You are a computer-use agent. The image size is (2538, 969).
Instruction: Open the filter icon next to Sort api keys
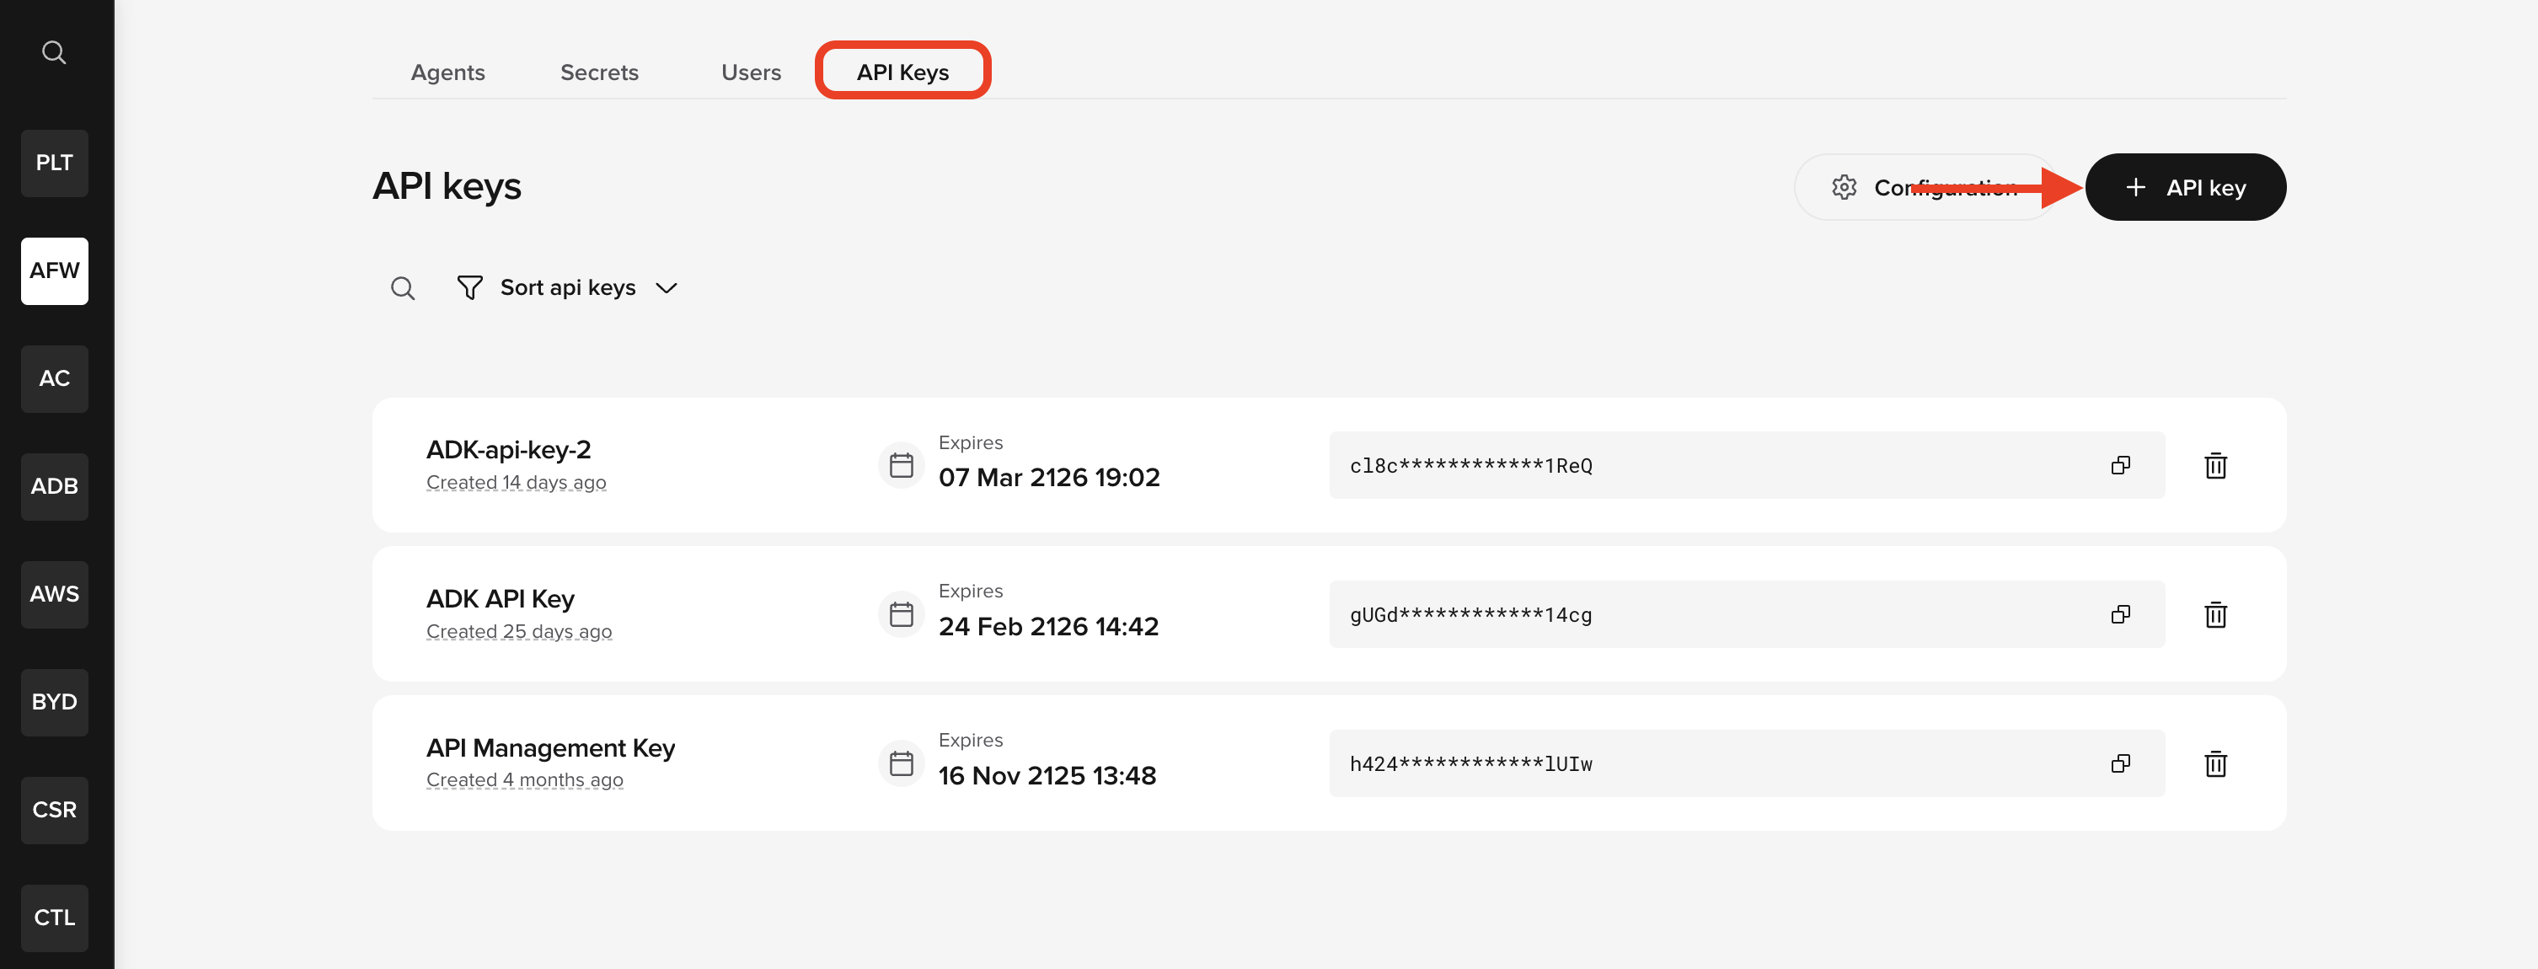click(x=470, y=287)
